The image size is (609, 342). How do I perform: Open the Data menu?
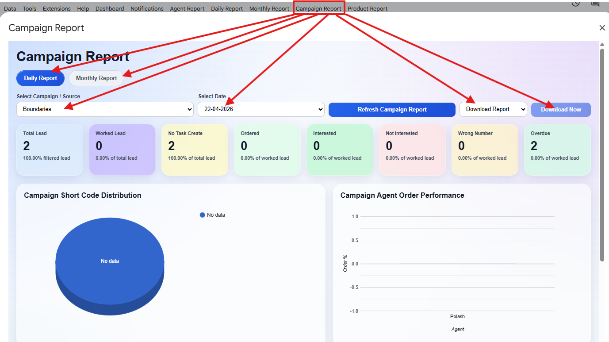[10, 8]
